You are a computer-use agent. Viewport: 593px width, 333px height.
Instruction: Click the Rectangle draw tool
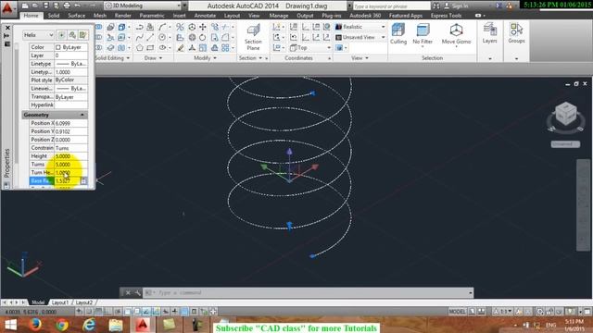click(150, 48)
